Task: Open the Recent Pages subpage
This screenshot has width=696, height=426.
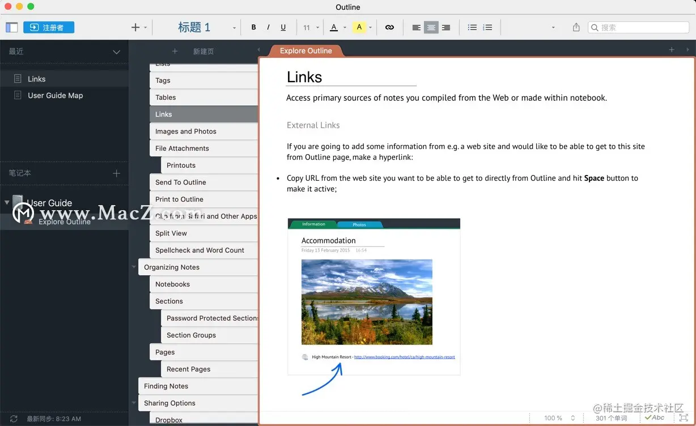Action: tap(210, 369)
